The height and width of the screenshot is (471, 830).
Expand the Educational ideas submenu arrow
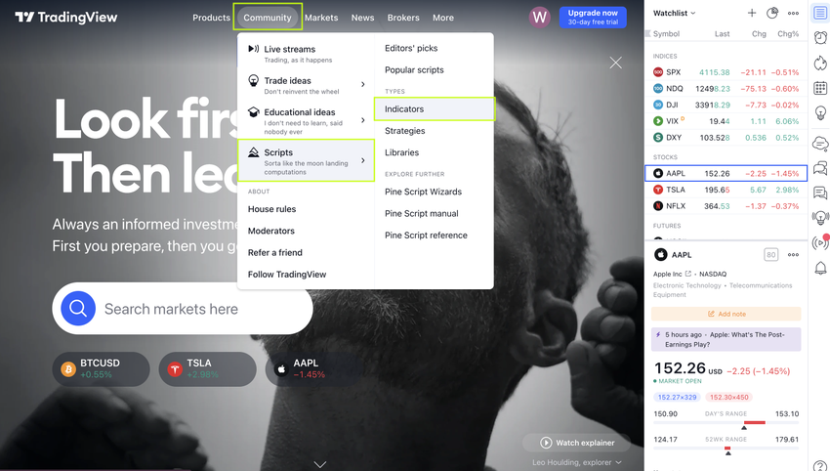coord(362,120)
